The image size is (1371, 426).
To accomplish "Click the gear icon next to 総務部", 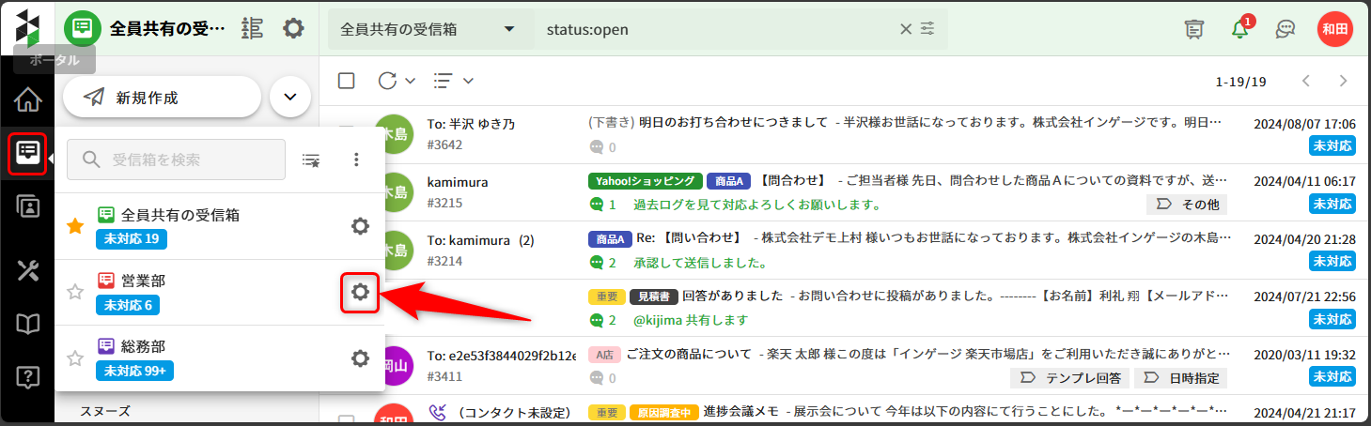I will [359, 358].
